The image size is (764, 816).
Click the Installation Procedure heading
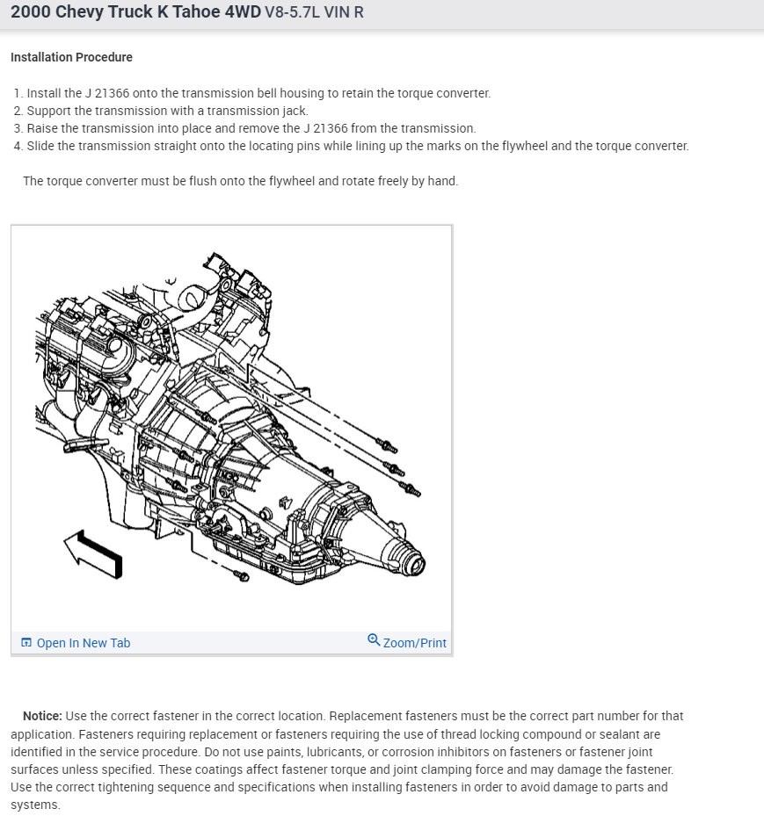click(71, 57)
